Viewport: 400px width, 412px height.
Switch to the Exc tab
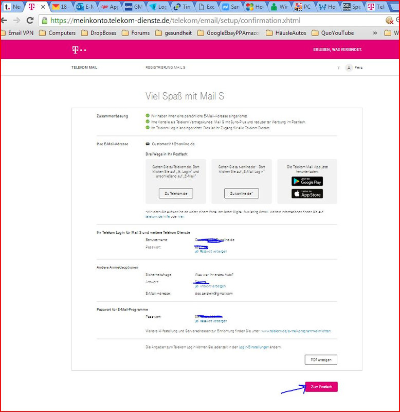point(207,7)
